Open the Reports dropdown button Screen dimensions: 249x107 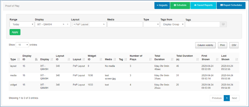pos(162,6)
